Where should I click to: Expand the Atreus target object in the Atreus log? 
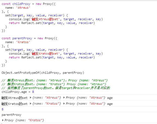31,98
